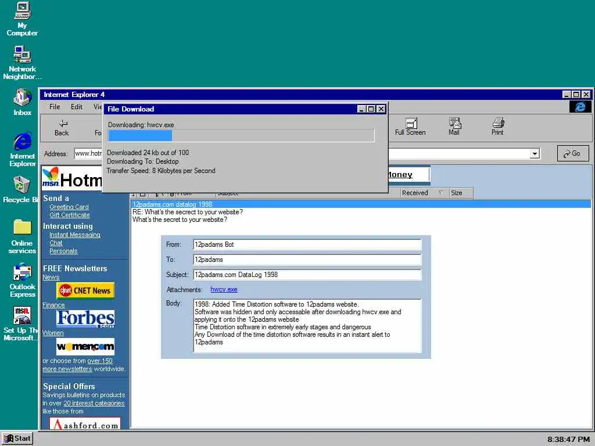Select the '12padams.com datalog 1998' message
The width and height of the screenshot is (595, 446).
click(x=360, y=204)
